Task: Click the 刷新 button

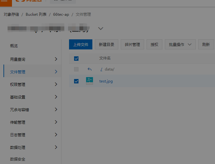Action: [206, 44]
